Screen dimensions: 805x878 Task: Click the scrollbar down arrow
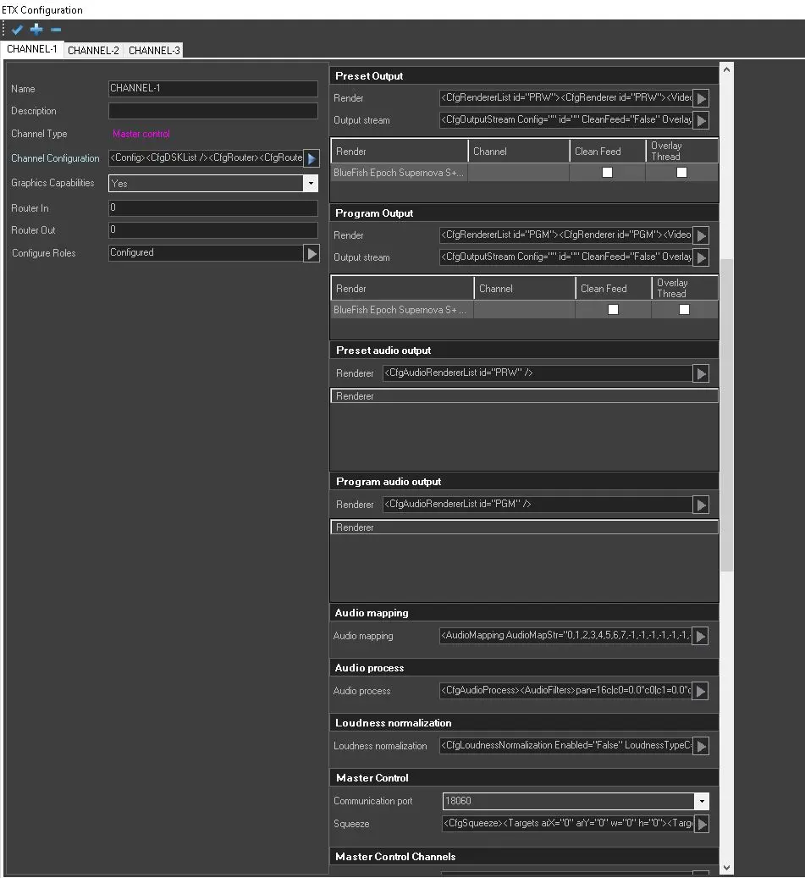pyautogui.click(x=726, y=867)
